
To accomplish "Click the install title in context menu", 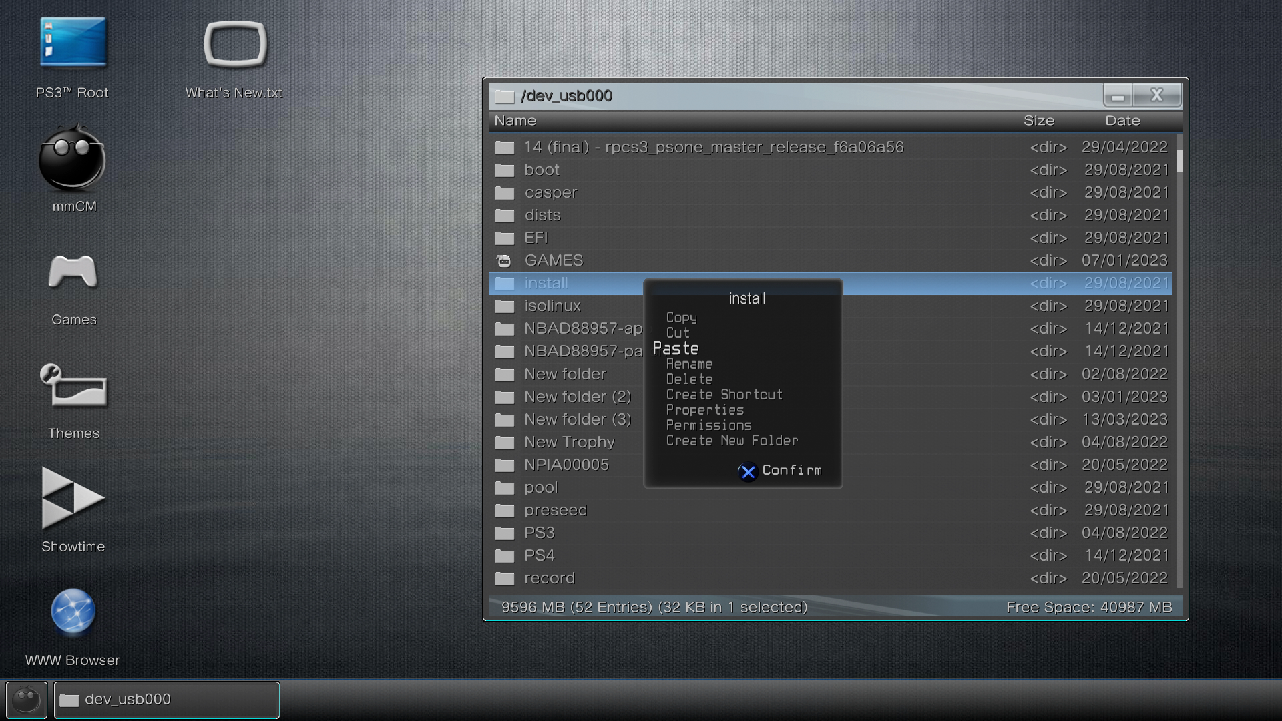I will point(746,298).
